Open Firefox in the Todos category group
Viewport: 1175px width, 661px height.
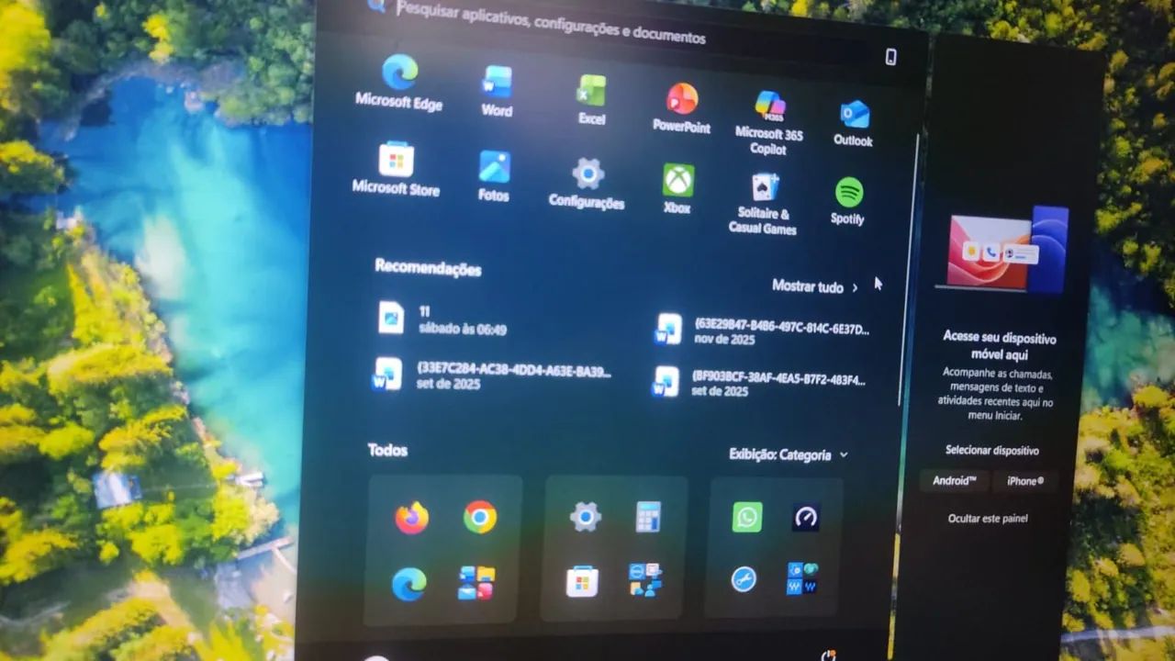coord(411,518)
